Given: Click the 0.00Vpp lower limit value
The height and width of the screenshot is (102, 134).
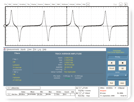Looking at the screenshot, I should 66,76.
